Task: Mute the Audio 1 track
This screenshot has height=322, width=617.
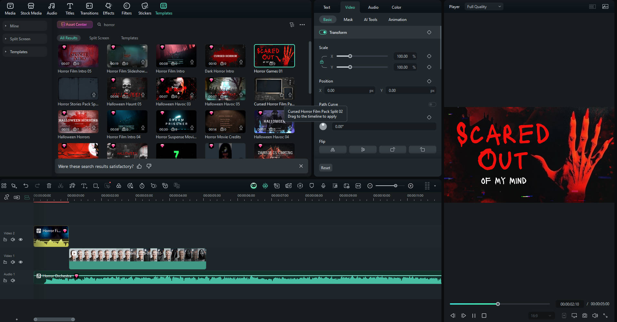Action: (x=13, y=280)
